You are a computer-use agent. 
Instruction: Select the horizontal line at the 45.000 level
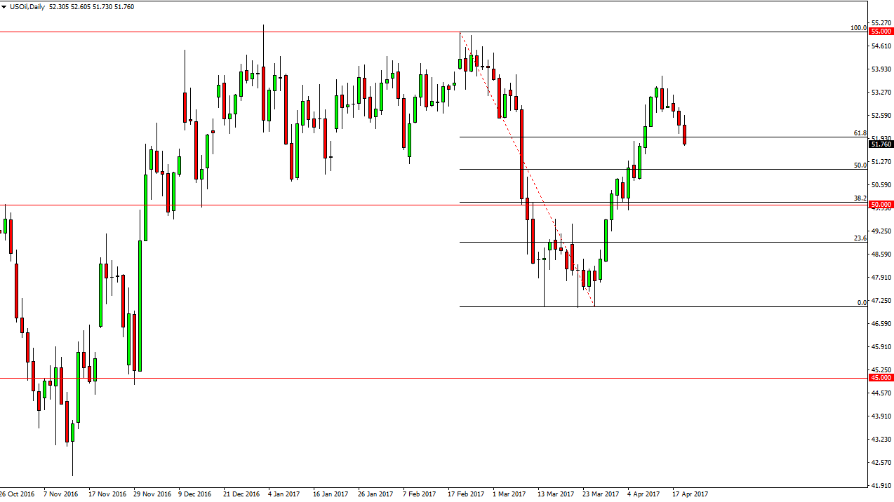click(434, 379)
